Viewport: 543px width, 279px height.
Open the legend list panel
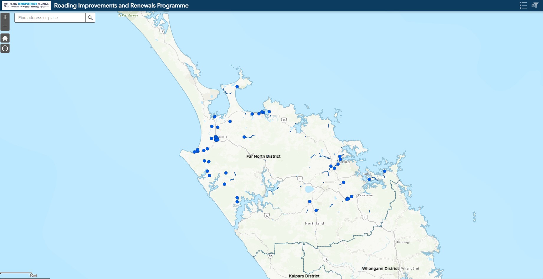(x=523, y=5)
